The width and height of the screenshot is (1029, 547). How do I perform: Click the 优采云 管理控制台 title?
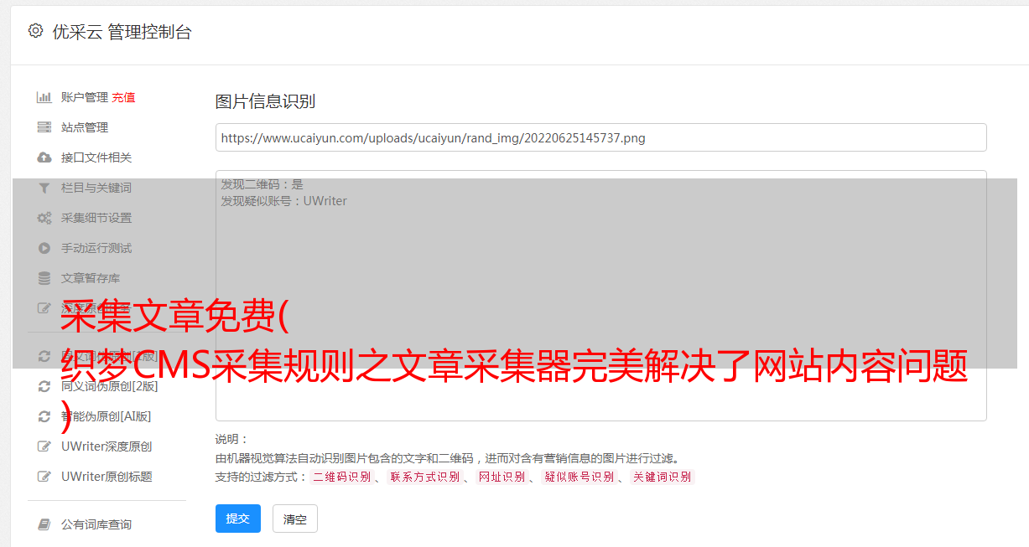[122, 32]
